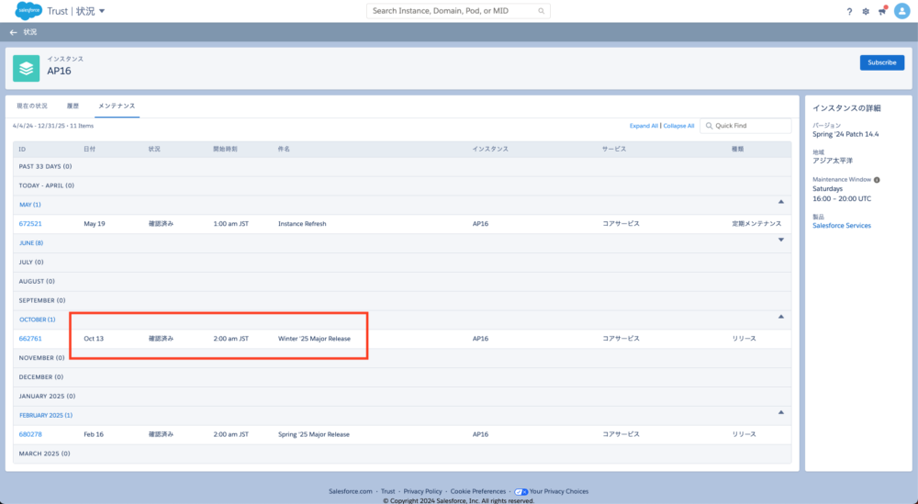This screenshot has width=918, height=504.
Task: Select the メンテナンス tab
Action: click(x=117, y=106)
